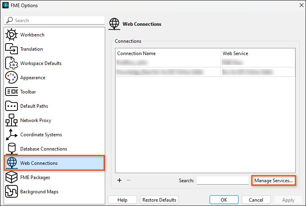Viewport: 306px width, 206px height.
Task: Click the Web Connections globe icon in sidebar
Action: coord(12,163)
